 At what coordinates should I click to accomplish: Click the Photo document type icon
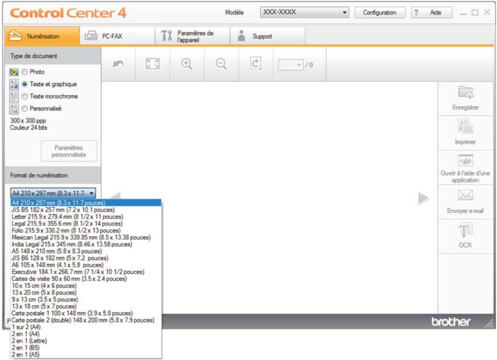point(14,72)
